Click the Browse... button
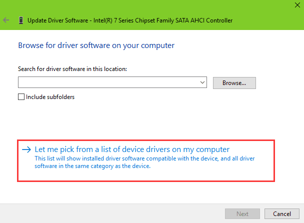 (234, 83)
